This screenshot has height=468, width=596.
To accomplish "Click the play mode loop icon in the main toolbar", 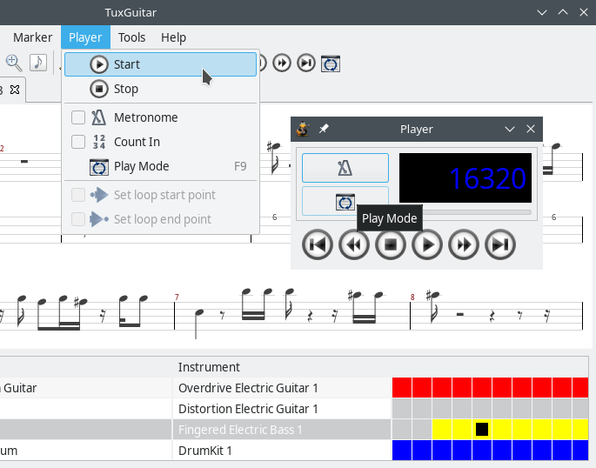I will 330,63.
